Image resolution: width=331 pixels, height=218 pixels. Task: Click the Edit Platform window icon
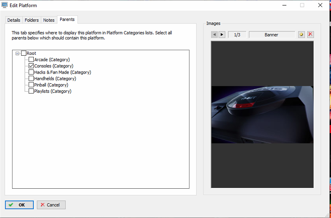point(5,5)
